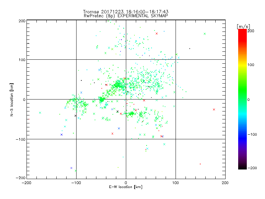Screen dimensions: 265x199
Task: Click the colorbar's "-100" label
Action: (252, 135)
